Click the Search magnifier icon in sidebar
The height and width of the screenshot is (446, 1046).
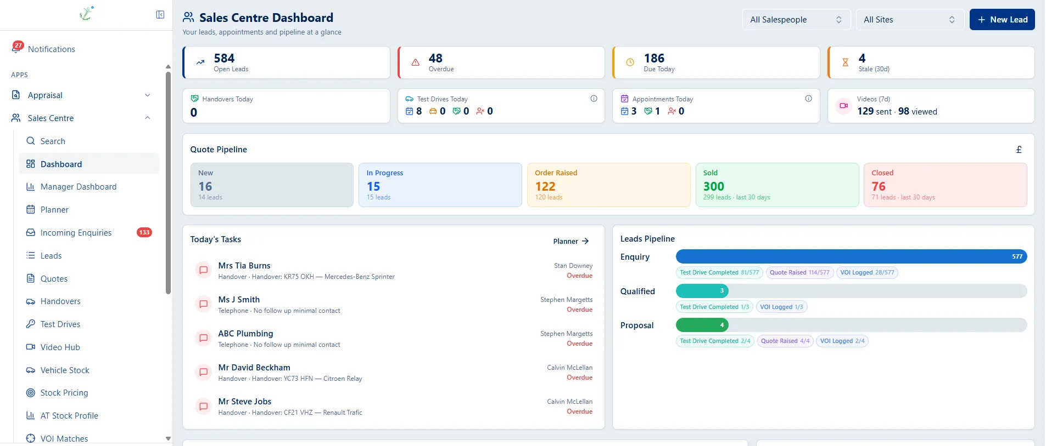[31, 141]
